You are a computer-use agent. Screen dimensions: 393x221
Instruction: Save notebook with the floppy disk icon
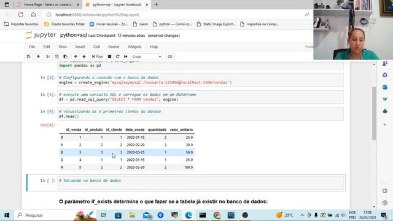[28, 56]
